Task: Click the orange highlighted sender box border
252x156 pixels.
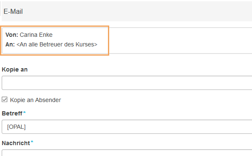Action: (x=109, y=41)
